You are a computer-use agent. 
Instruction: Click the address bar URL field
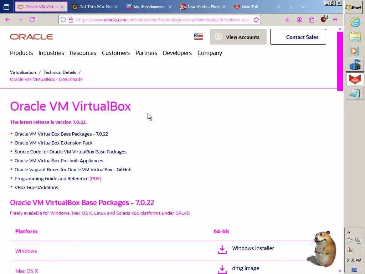coord(163,20)
